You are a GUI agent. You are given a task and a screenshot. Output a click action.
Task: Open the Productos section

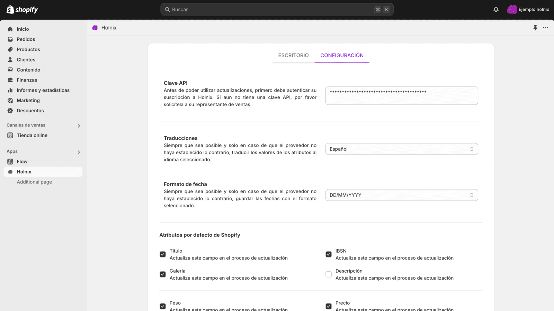pyautogui.click(x=28, y=49)
